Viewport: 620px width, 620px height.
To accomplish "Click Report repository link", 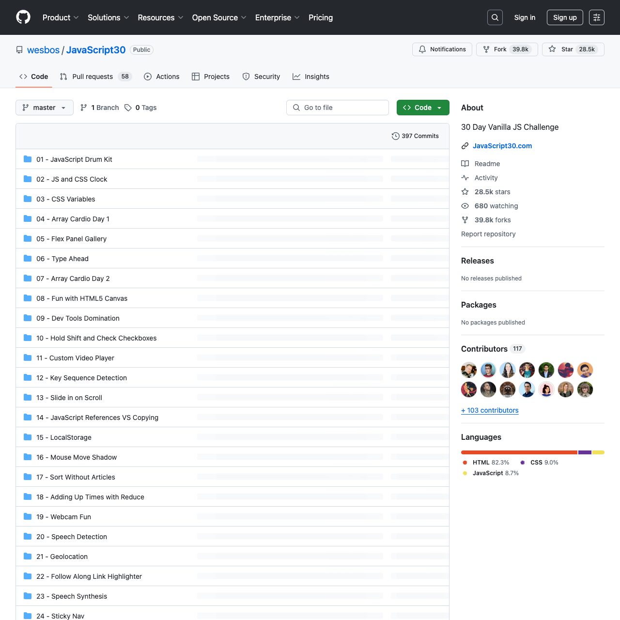I will point(488,234).
